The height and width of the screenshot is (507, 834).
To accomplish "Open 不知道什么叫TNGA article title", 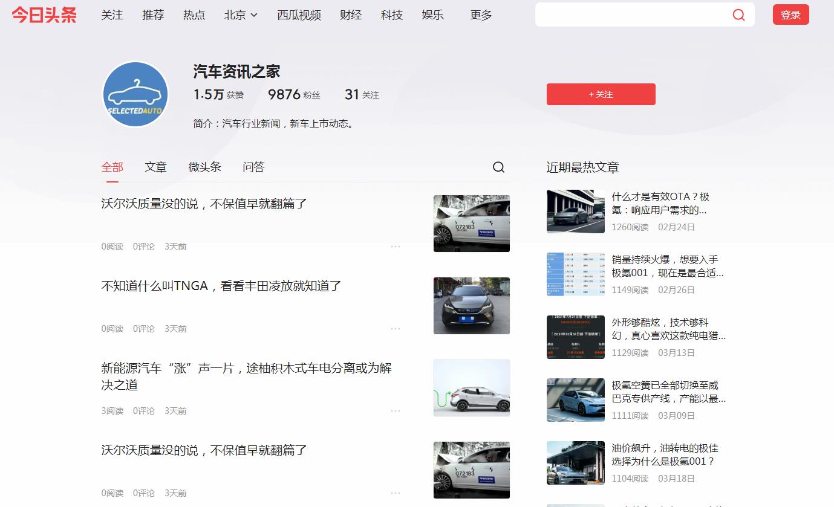I will click(221, 286).
